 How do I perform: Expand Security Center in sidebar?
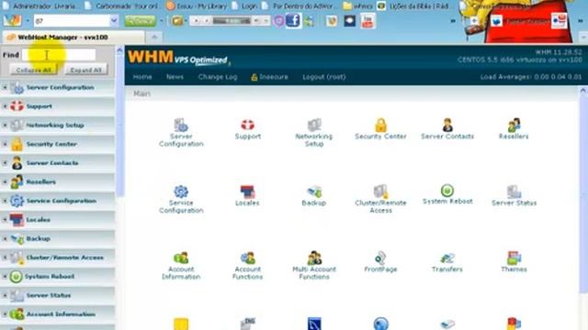coord(6,144)
